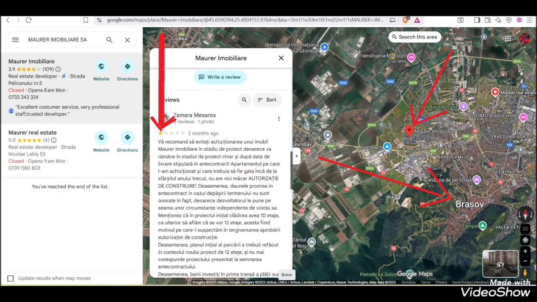This screenshot has height=302, width=537.
Task: Click the search magnifier in Maps search box
Action: click(x=109, y=40)
